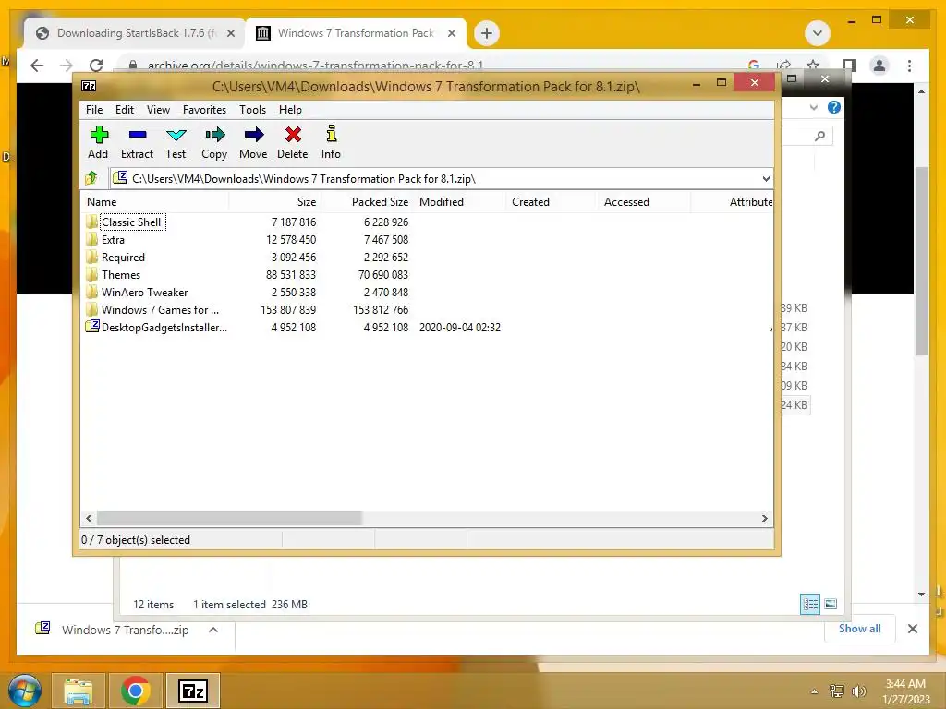Screen dimensions: 946x709
Task: Switch Explorer to details view
Action: (809, 604)
